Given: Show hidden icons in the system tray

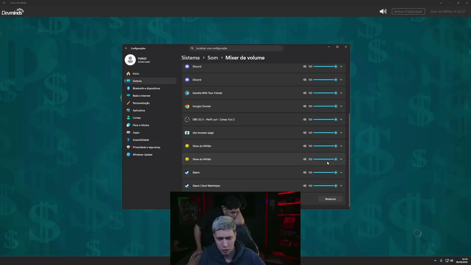Looking at the screenshot, I should [435, 261].
